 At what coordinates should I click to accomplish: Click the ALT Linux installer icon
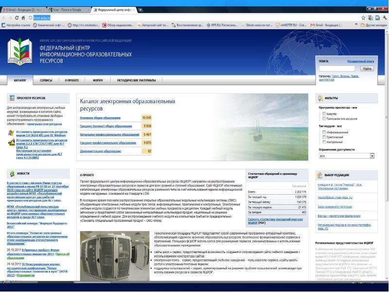[x=12, y=142]
